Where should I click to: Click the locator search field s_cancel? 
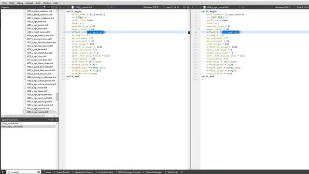(23, 172)
